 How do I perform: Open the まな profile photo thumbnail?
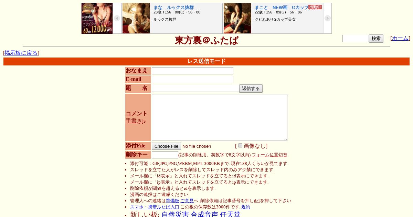pyautogui.click(x=136, y=18)
